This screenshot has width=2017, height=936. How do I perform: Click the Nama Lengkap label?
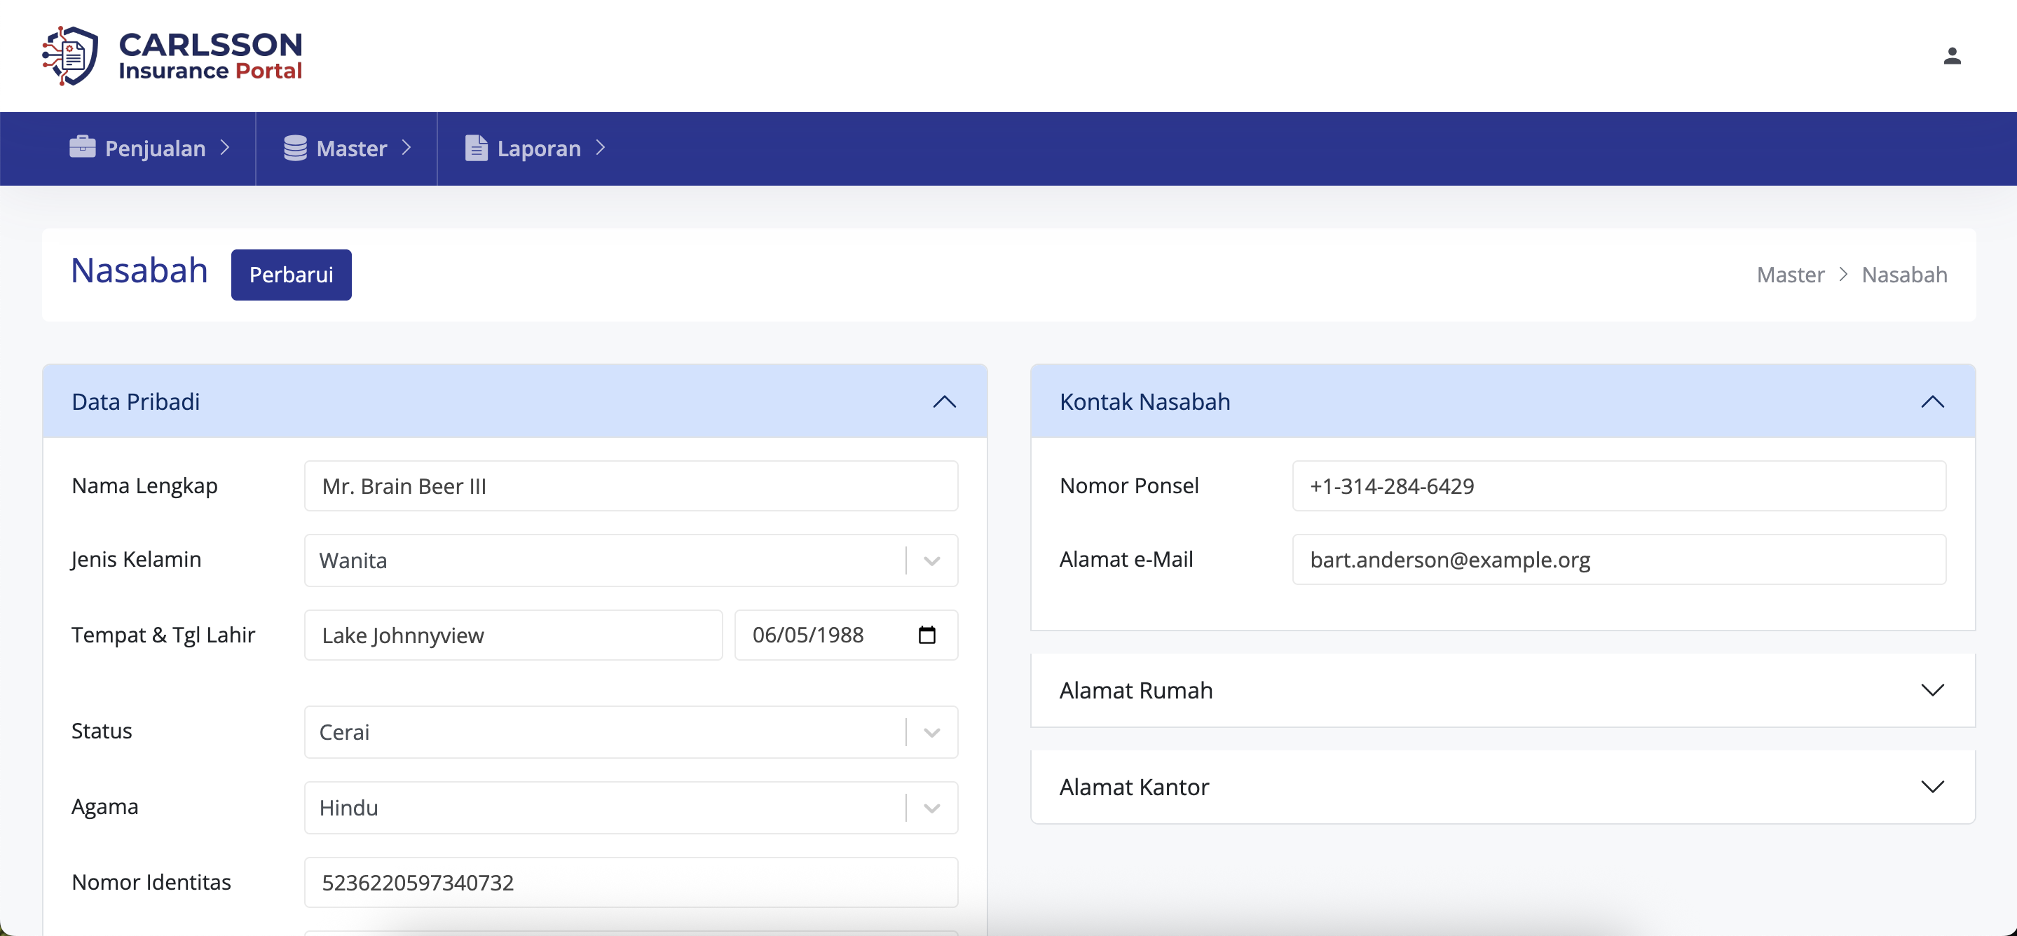[145, 486]
